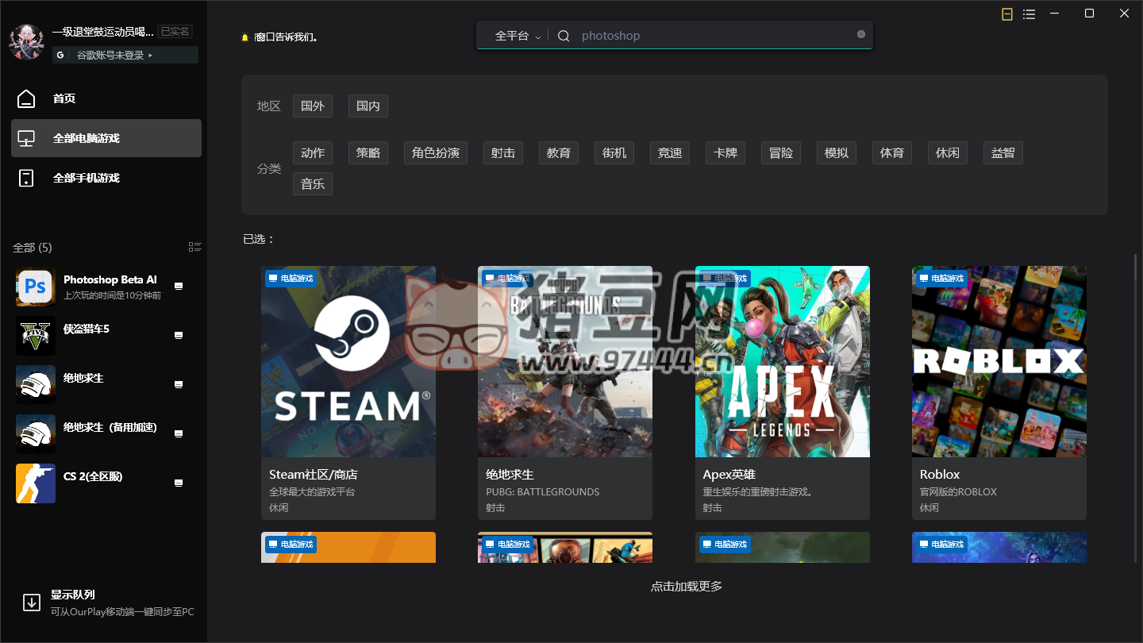Viewport: 1143px width, 643px height.
Task: Click the PC monitor icon beside CS 2(全区服)
Action: 179,483
